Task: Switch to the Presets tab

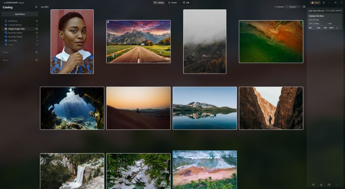Action: tap(172, 3)
